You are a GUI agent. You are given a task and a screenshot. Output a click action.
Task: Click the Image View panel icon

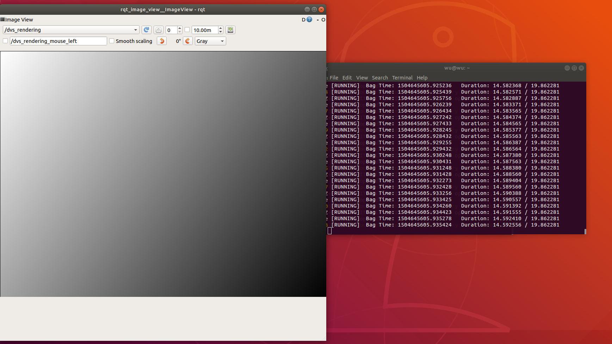click(2, 19)
